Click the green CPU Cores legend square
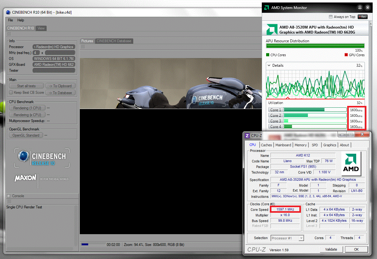This screenshot has height=259, width=377. pos(268,55)
